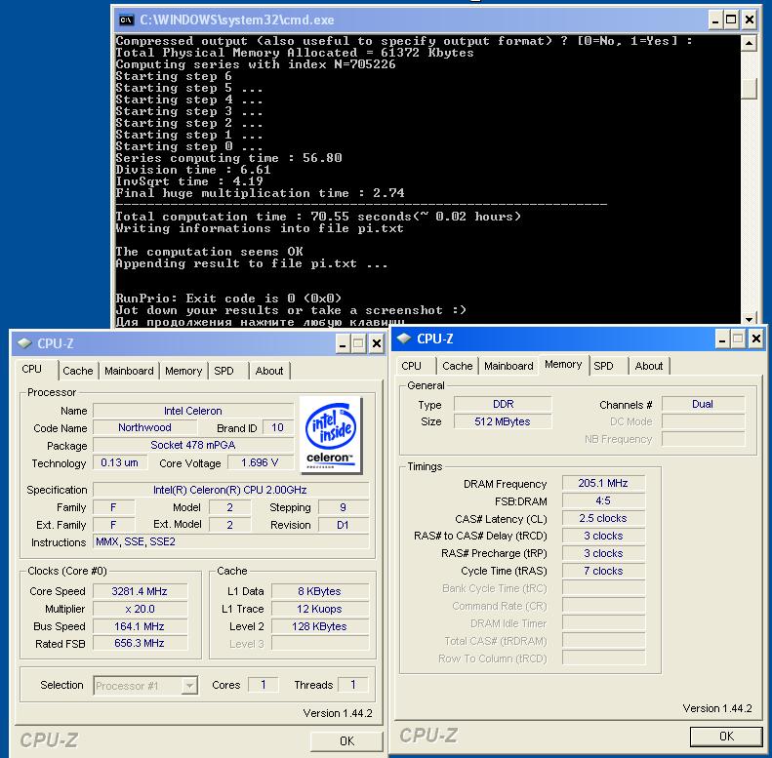The height and width of the screenshot is (758, 772).
Task: Click the Intel Inside Celeron logo
Action: (x=331, y=435)
